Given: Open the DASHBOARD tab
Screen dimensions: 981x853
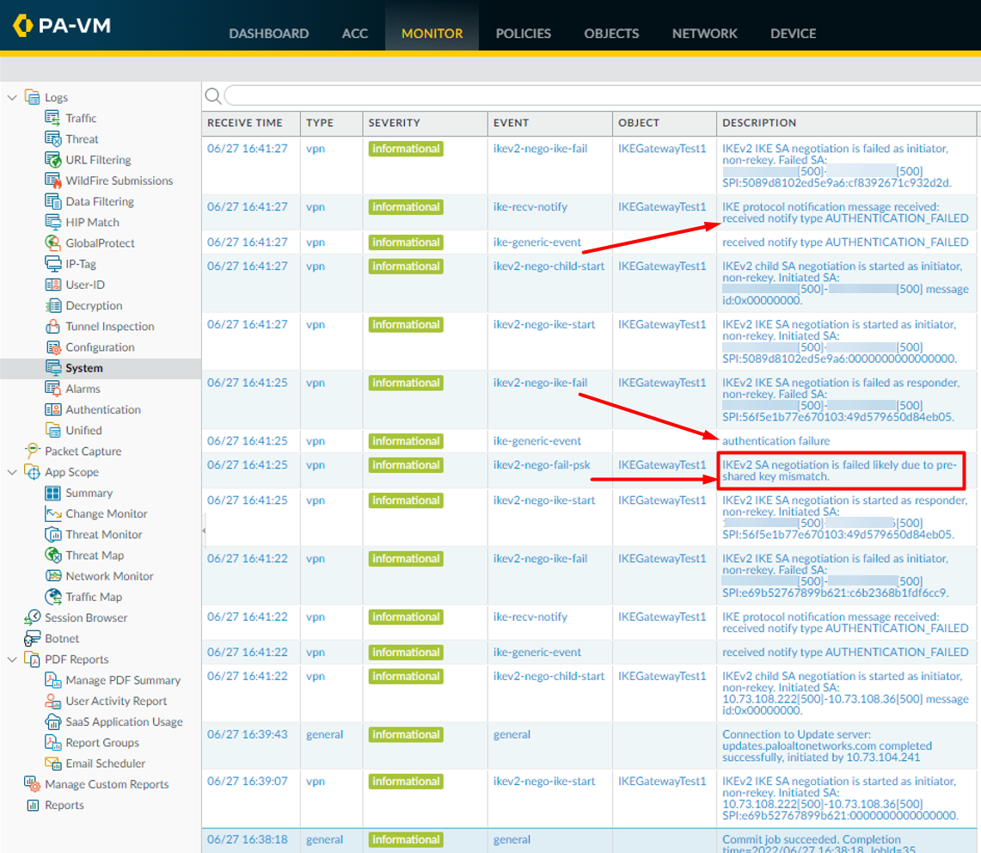Looking at the screenshot, I should tap(269, 34).
